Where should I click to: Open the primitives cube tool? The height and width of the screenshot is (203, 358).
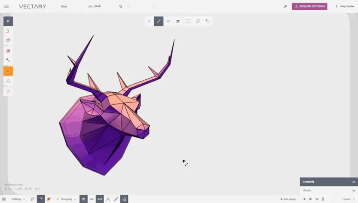8,40
